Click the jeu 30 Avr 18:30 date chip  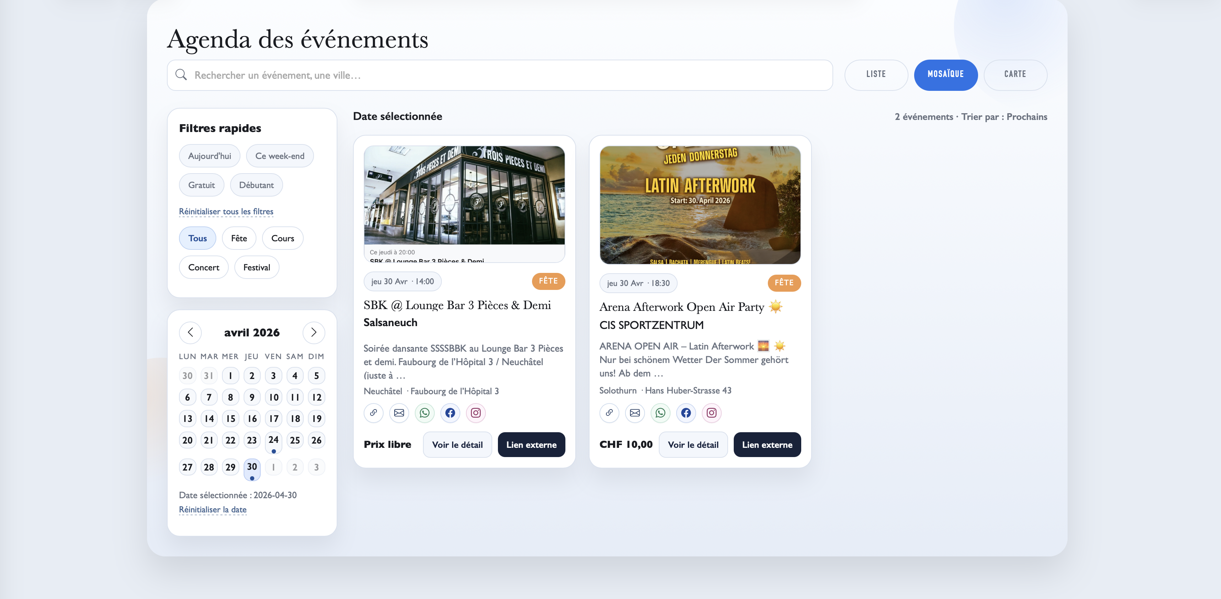click(x=638, y=283)
